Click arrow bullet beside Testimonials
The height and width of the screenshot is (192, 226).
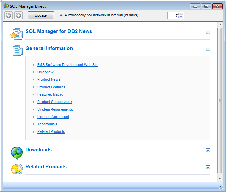34,124
